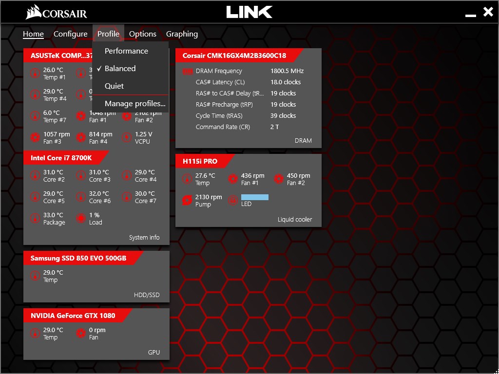The width and height of the screenshot is (499, 374).
Task: Click the Cycle Time (tRAS) row
Action: coord(246,116)
